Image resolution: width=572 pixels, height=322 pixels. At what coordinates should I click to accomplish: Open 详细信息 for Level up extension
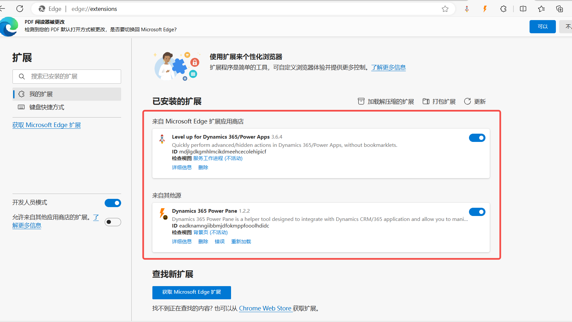point(182,168)
